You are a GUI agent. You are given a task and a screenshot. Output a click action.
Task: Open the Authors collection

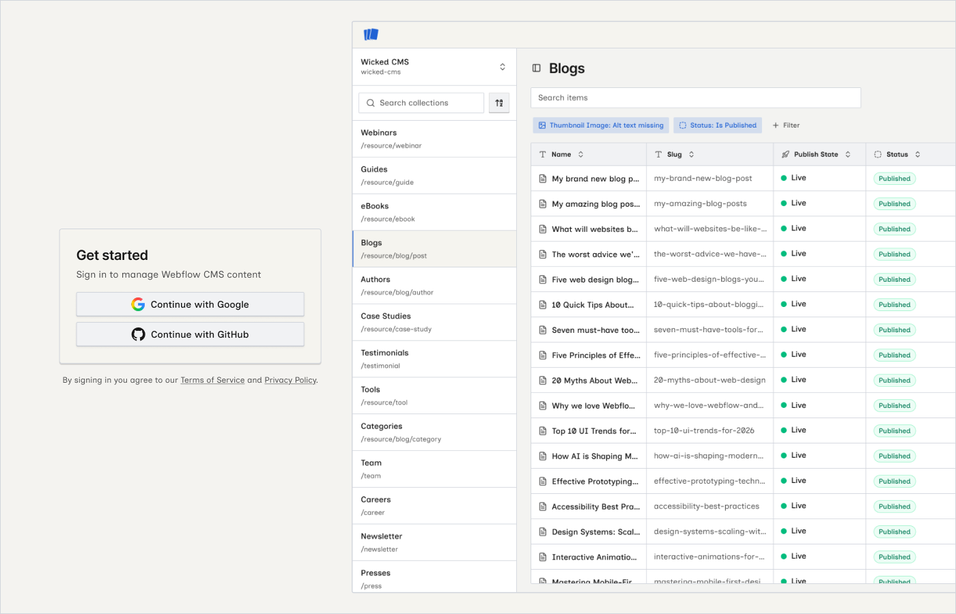click(x=434, y=286)
